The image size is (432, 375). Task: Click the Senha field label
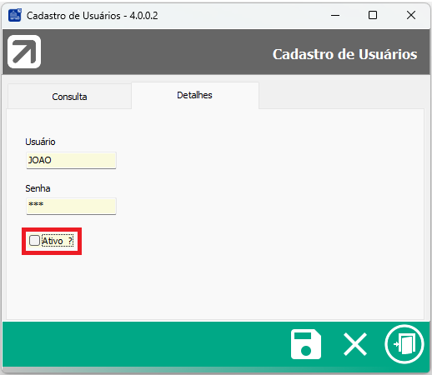click(x=38, y=188)
